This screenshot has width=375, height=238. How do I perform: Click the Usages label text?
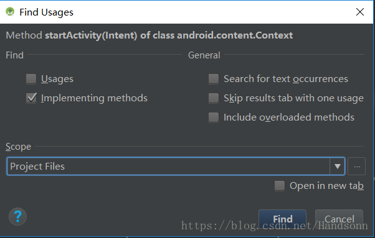(57, 79)
